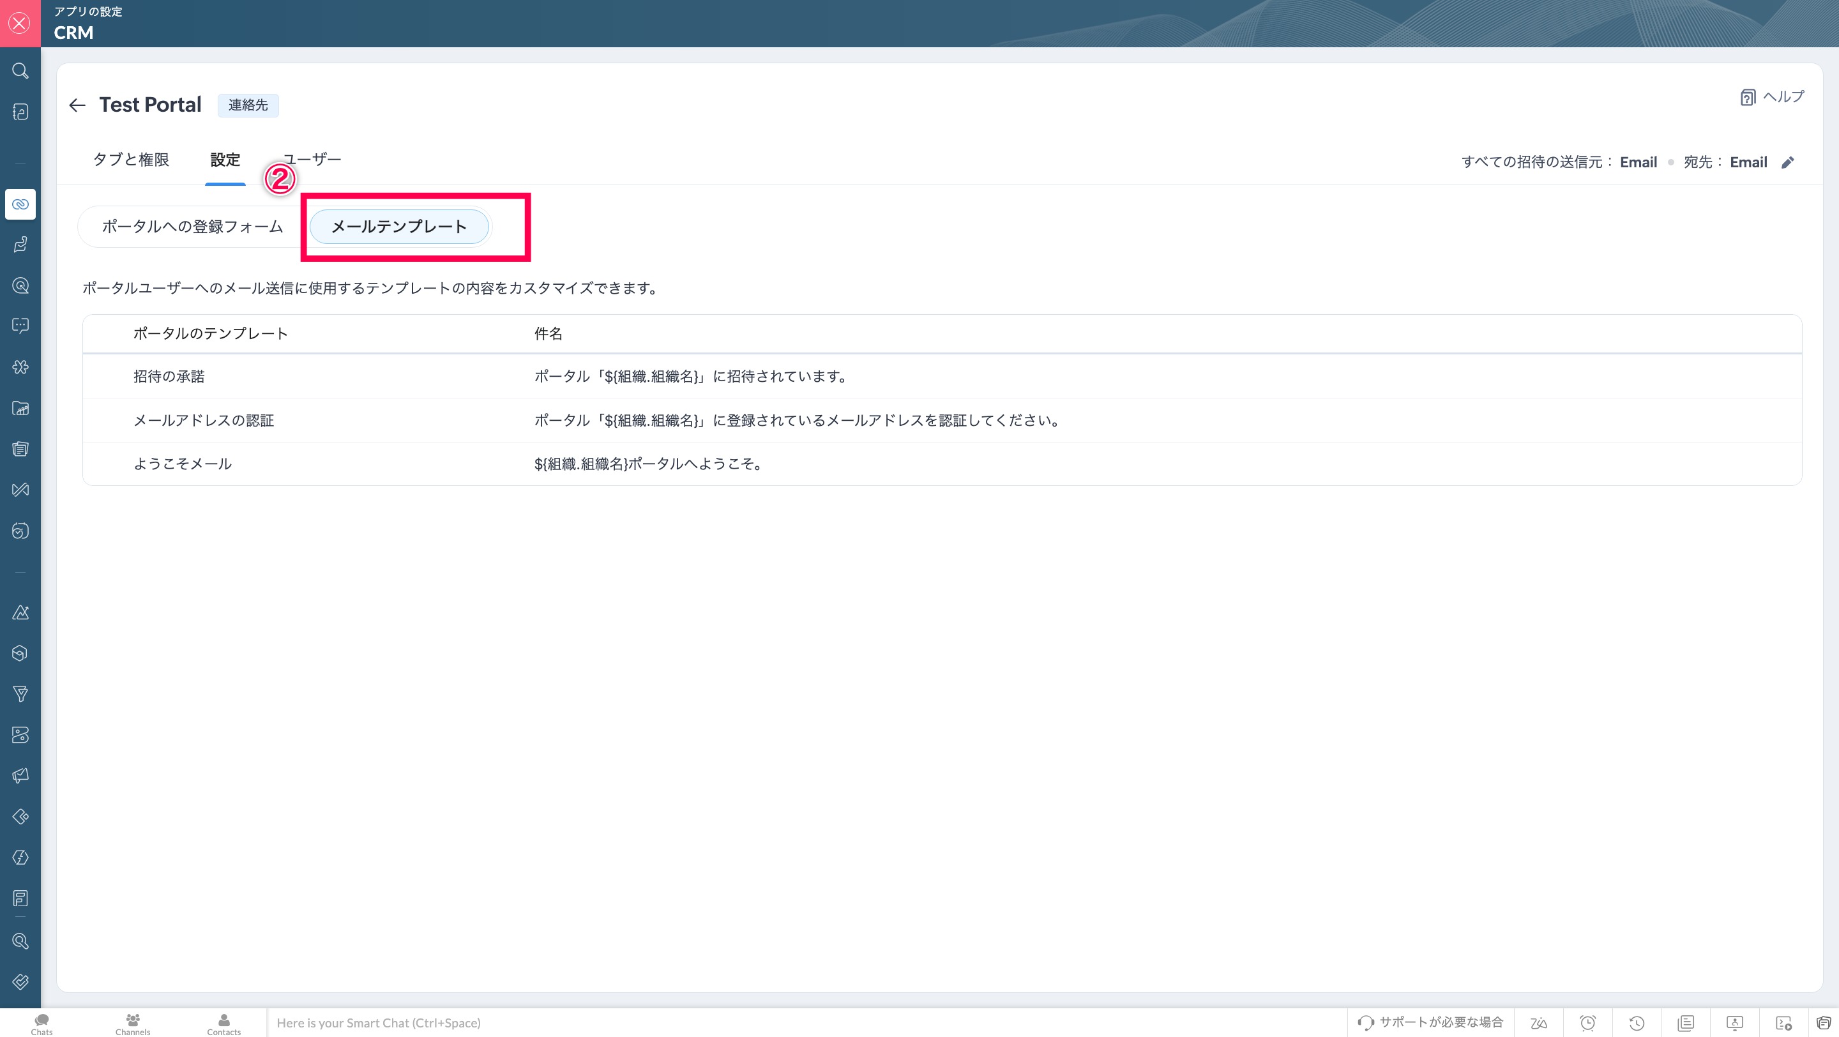Image resolution: width=1839 pixels, height=1037 pixels.
Task: Switch to the ユーザー tab
Action: [313, 160]
